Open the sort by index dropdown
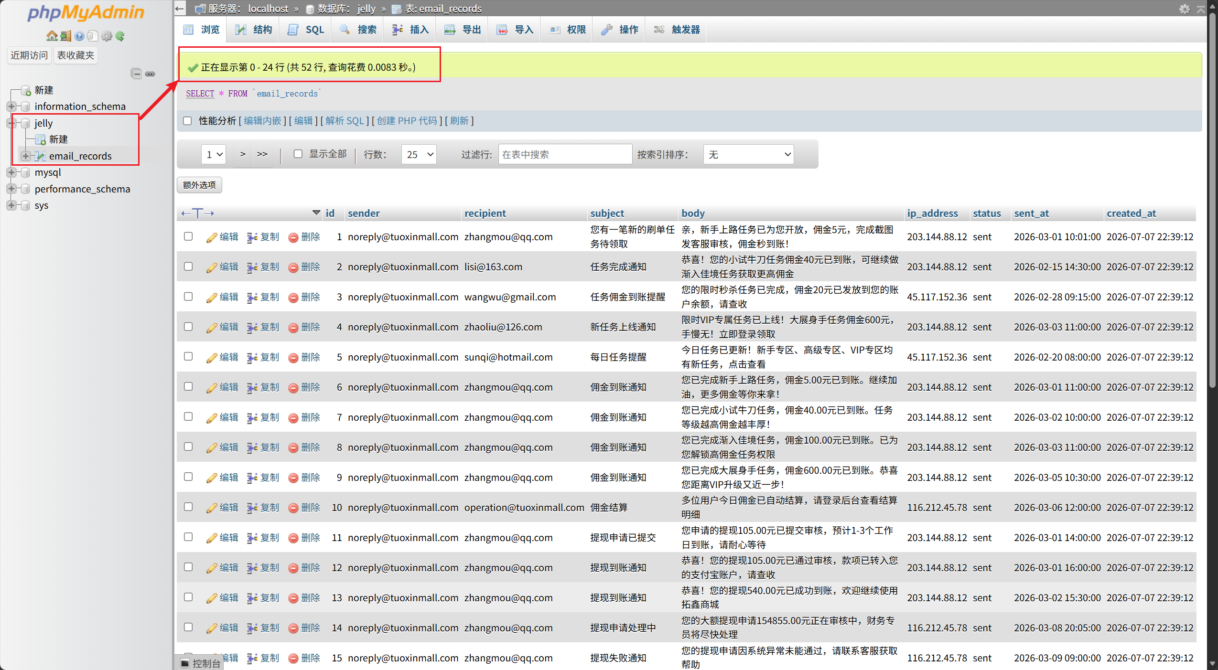Screen dimensions: 1218x670 point(748,154)
